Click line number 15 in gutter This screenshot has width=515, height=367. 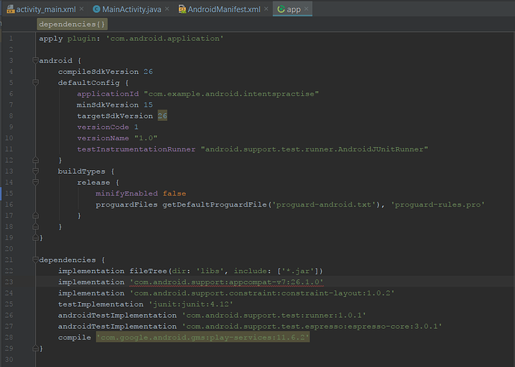pyautogui.click(x=9, y=193)
